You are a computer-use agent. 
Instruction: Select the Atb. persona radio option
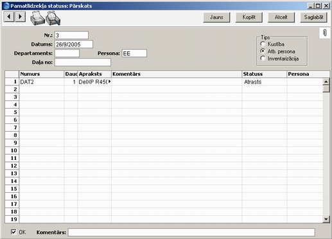263,51
